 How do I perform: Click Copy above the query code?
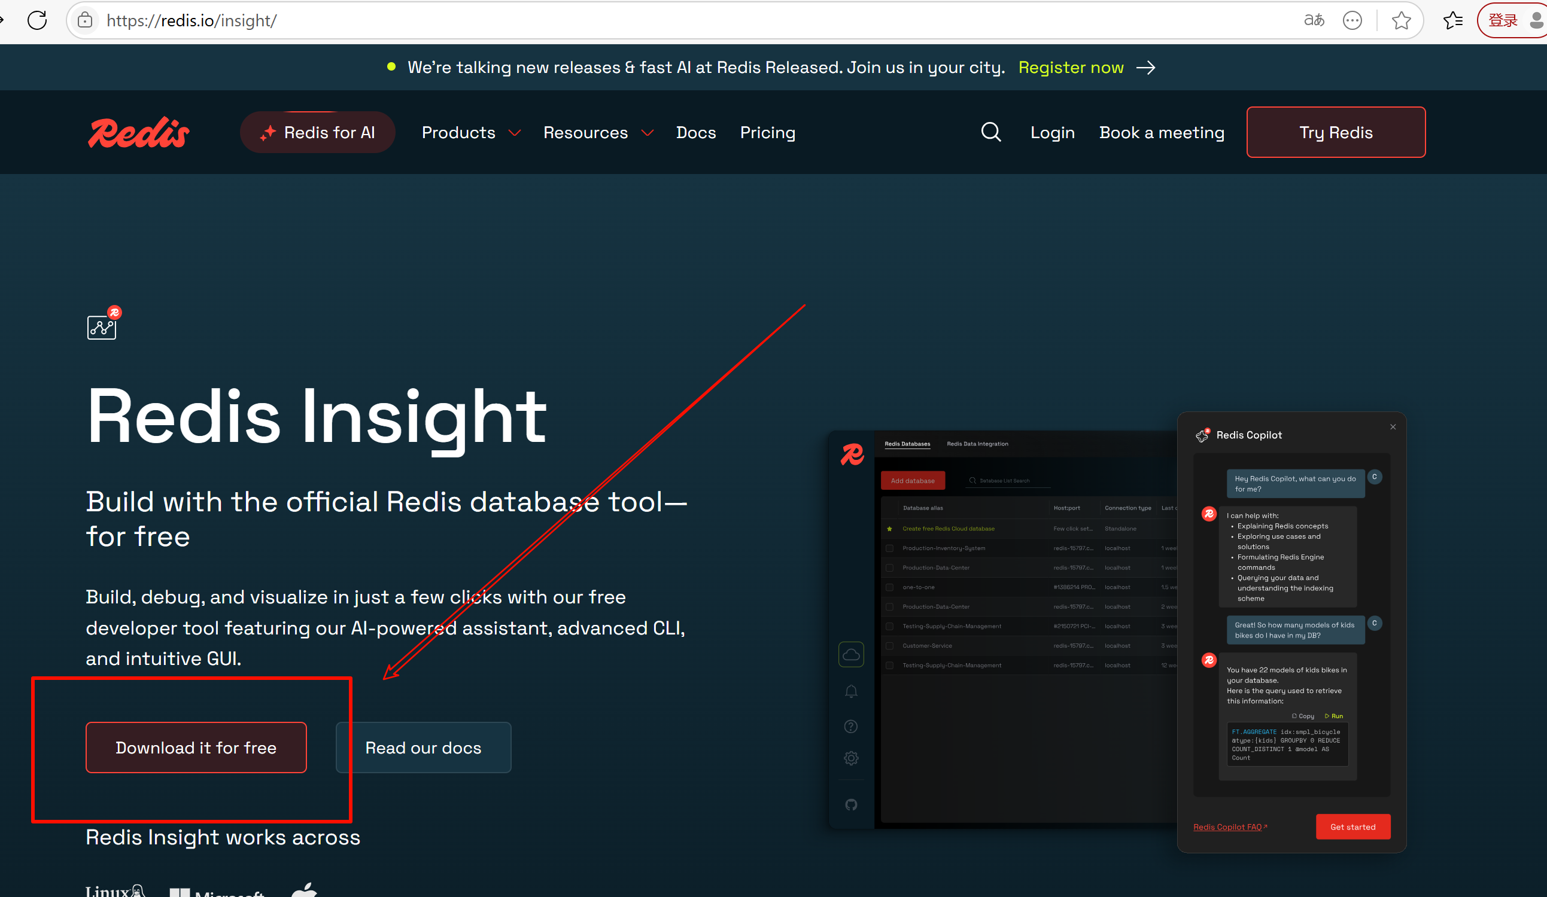tap(1303, 716)
